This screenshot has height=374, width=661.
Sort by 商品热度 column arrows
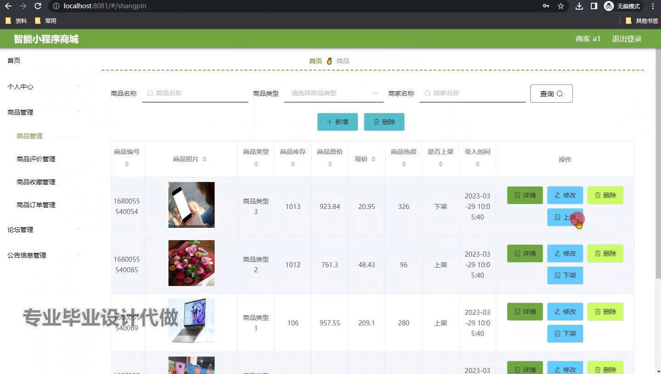(x=403, y=164)
